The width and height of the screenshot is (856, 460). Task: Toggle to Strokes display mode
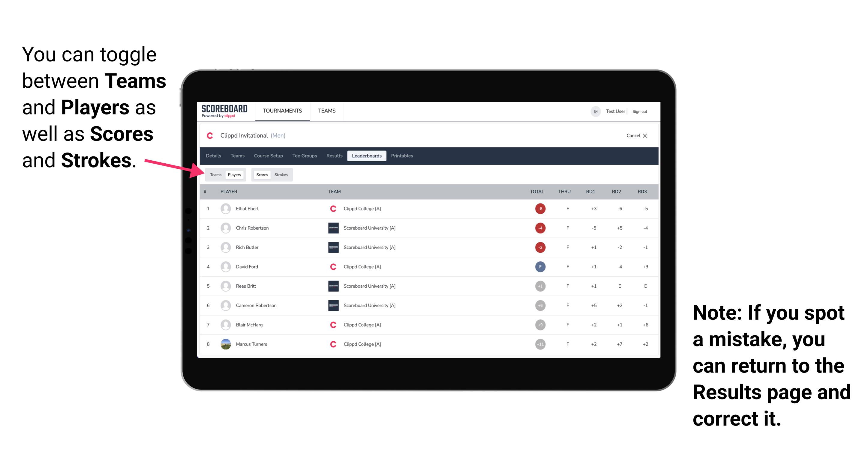coord(281,174)
